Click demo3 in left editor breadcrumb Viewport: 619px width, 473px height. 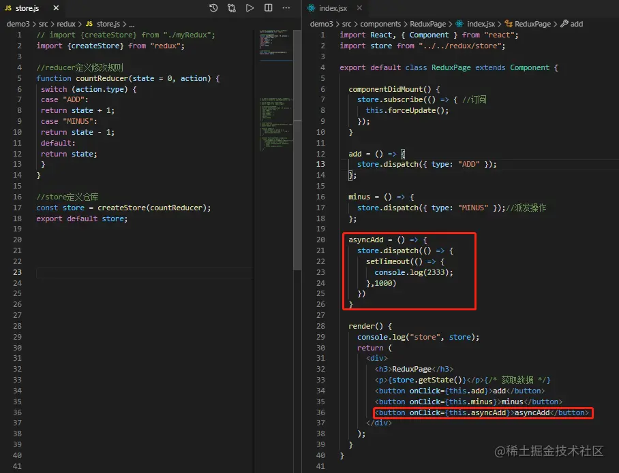pos(18,24)
